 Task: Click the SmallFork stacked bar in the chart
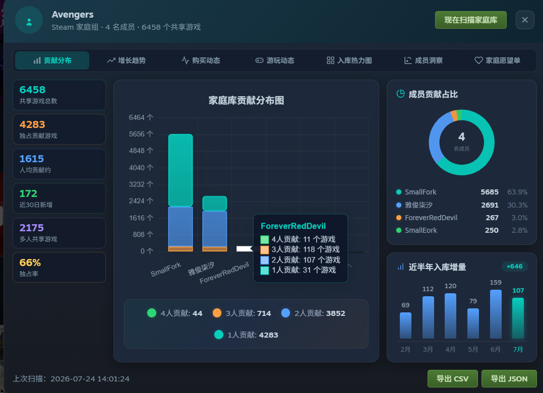pos(180,192)
